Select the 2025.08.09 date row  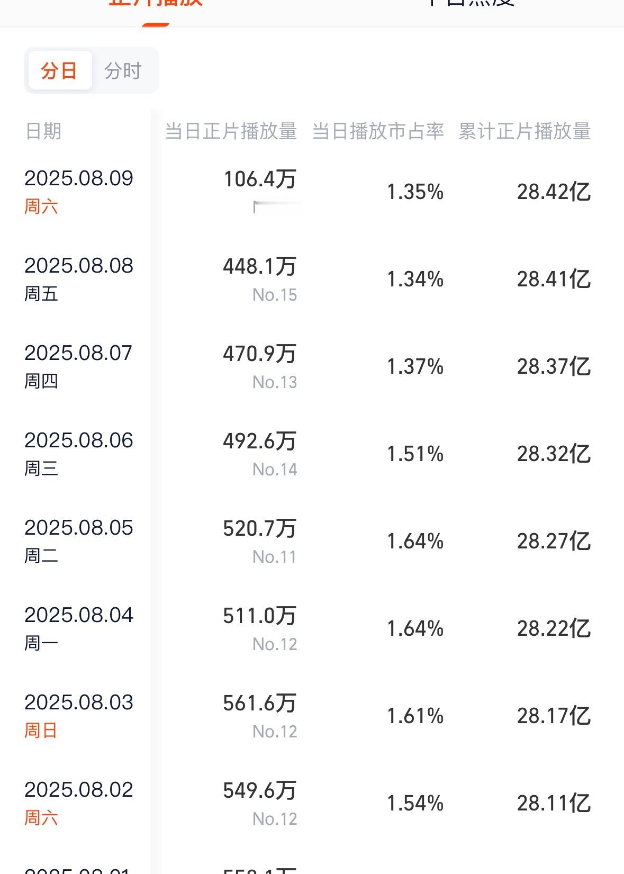tap(312, 192)
